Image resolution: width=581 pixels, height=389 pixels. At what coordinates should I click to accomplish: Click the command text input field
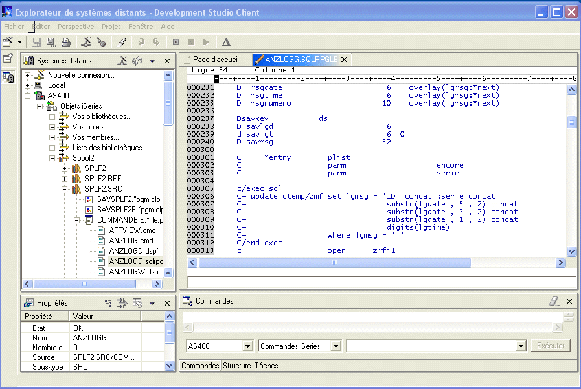(x=431, y=346)
